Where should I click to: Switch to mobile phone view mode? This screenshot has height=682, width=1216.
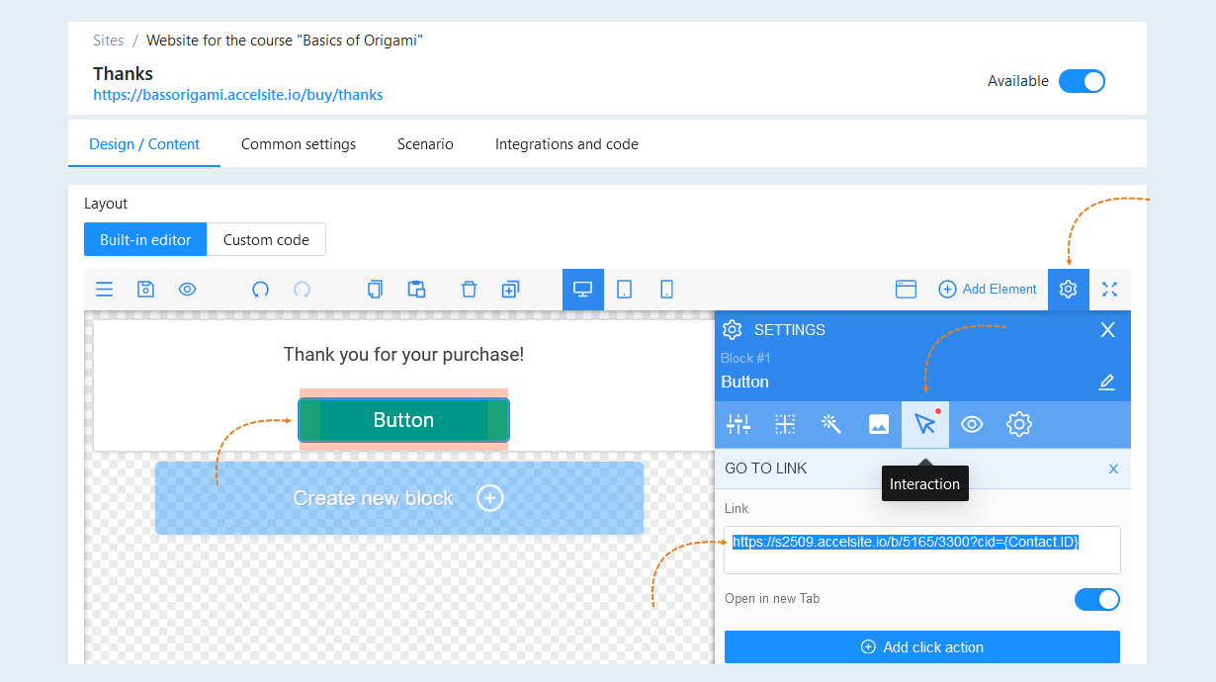pyautogui.click(x=666, y=290)
